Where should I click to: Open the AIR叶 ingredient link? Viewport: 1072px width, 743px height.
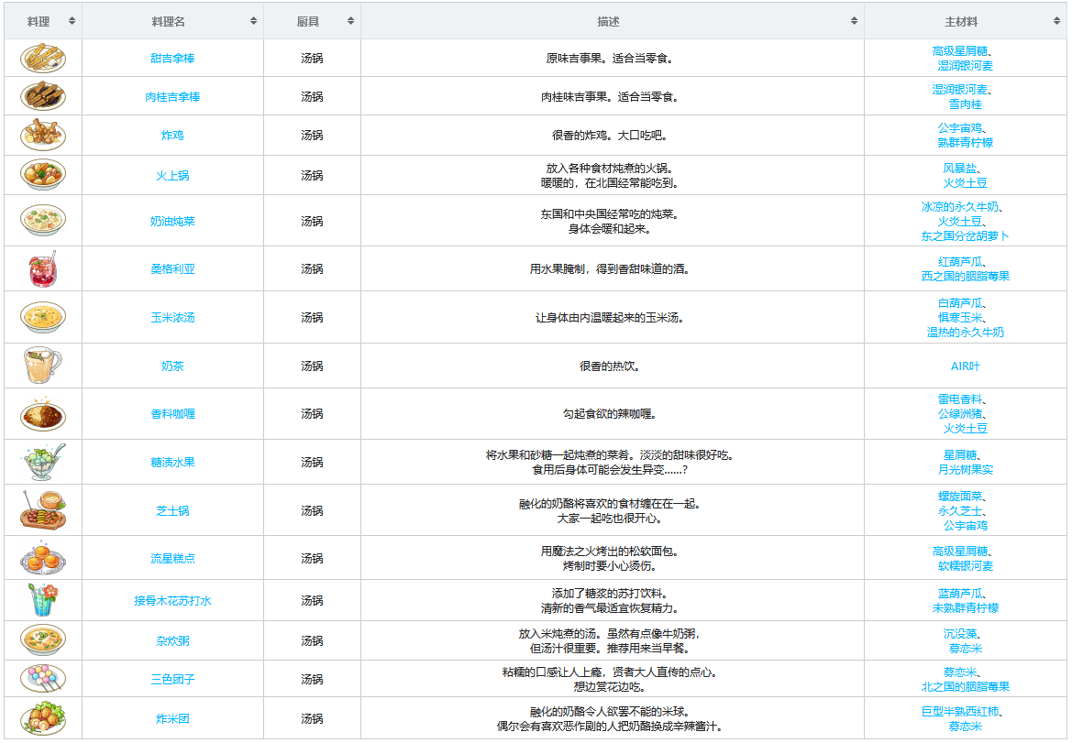[965, 366]
